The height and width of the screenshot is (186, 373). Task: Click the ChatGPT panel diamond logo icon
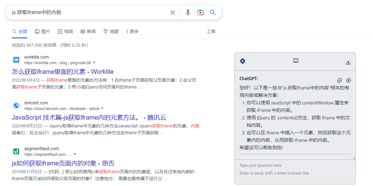click(x=243, y=61)
